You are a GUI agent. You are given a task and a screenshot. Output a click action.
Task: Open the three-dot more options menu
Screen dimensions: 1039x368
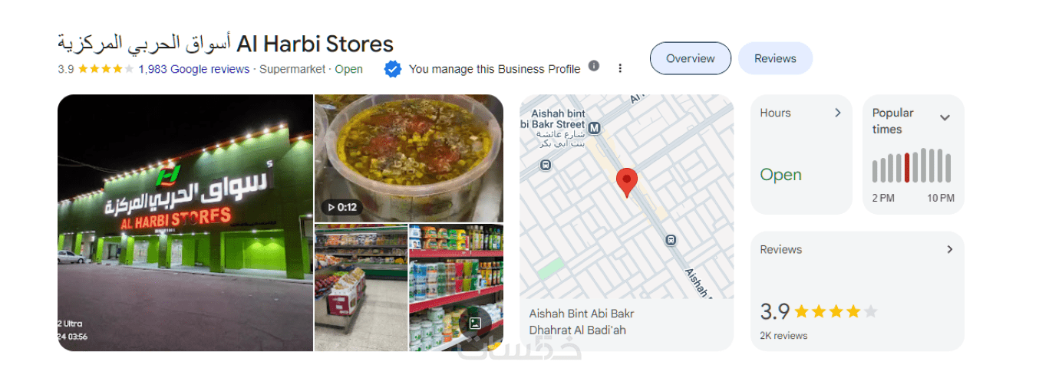(620, 68)
